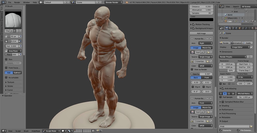The image size is (257, 133).
Task: Pin the Scene properties context
Action: (221, 33)
